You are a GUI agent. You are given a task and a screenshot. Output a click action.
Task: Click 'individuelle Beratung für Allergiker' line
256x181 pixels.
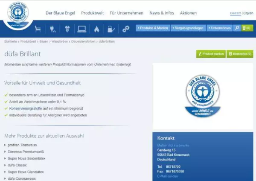(x=48, y=115)
